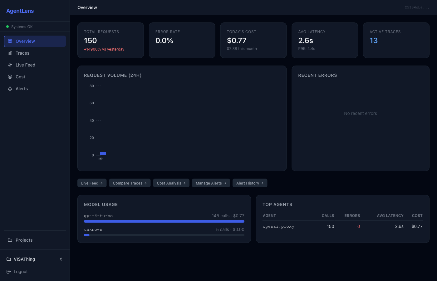Open Cost Analysis → shortcut
Viewport: 437px width, 281px height.
(171, 183)
